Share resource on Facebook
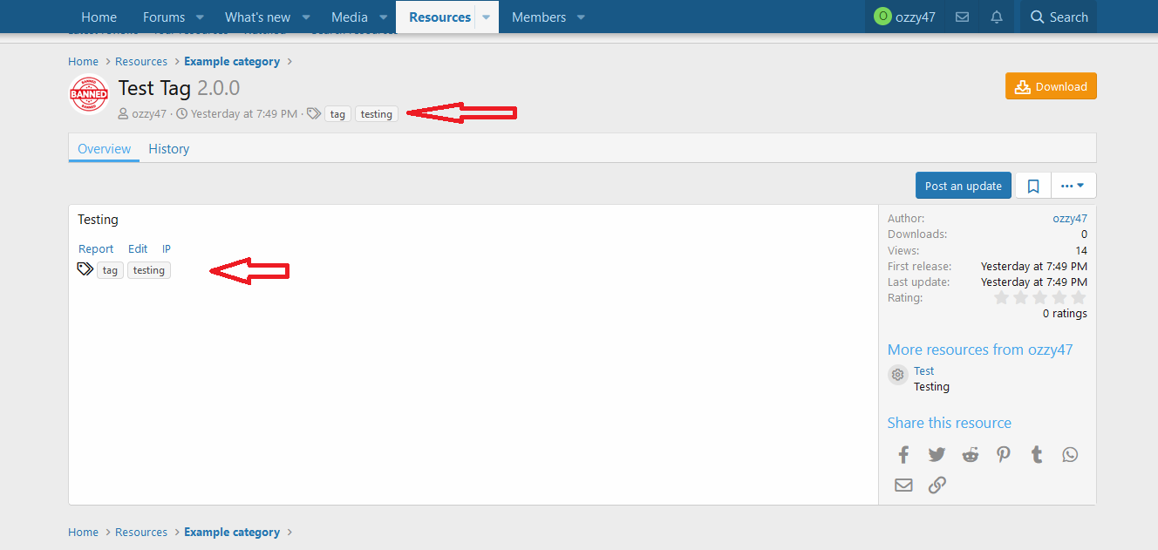Screen dimensions: 1158x550 (903, 454)
